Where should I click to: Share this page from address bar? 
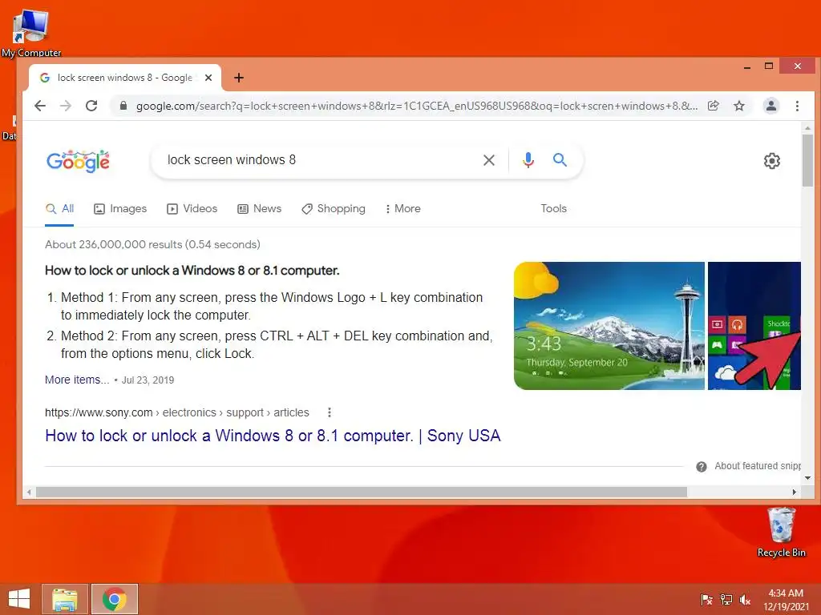[713, 107]
